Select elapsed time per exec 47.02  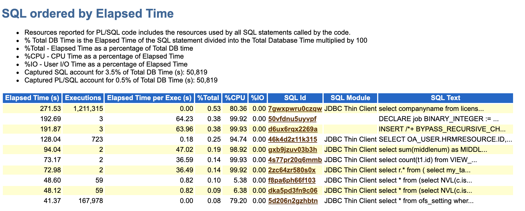click(185, 150)
